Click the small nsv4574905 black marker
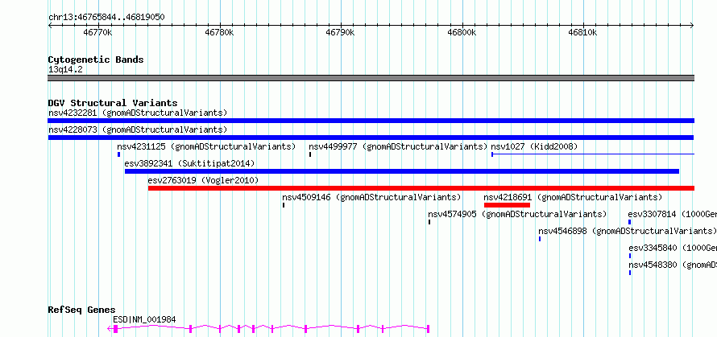This screenshot has height=337, width=717. (429, 222)
